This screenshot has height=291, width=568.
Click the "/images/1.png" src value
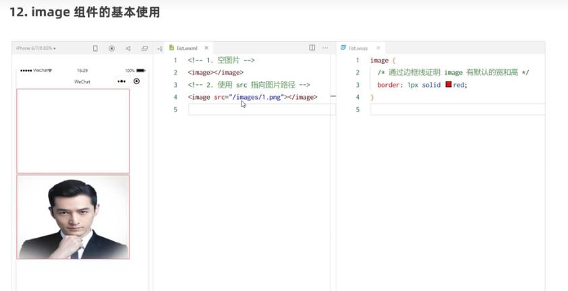[256, 98]
